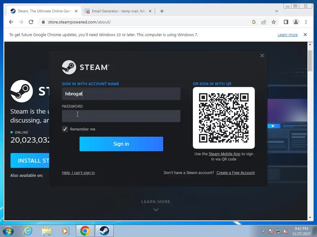Click the Google icon in address bar

click(254, 22)
